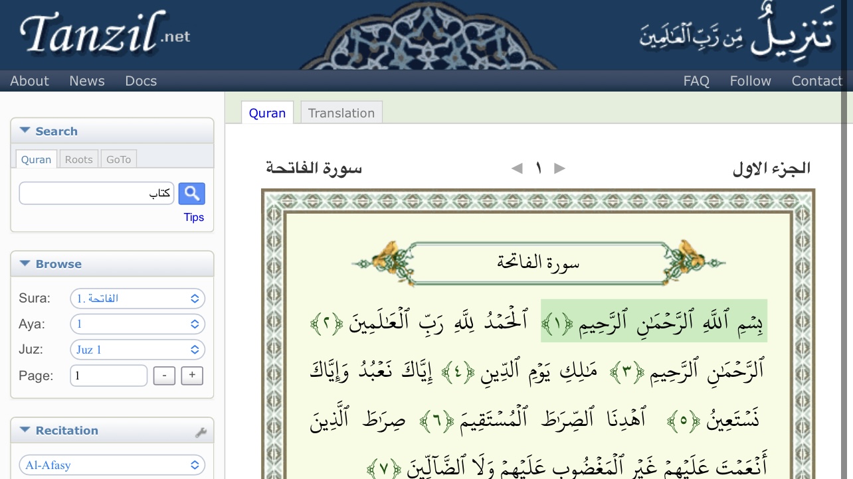Screen dimensions: 853x479
Task: Open the FAQ page
Action: [696, 80]
